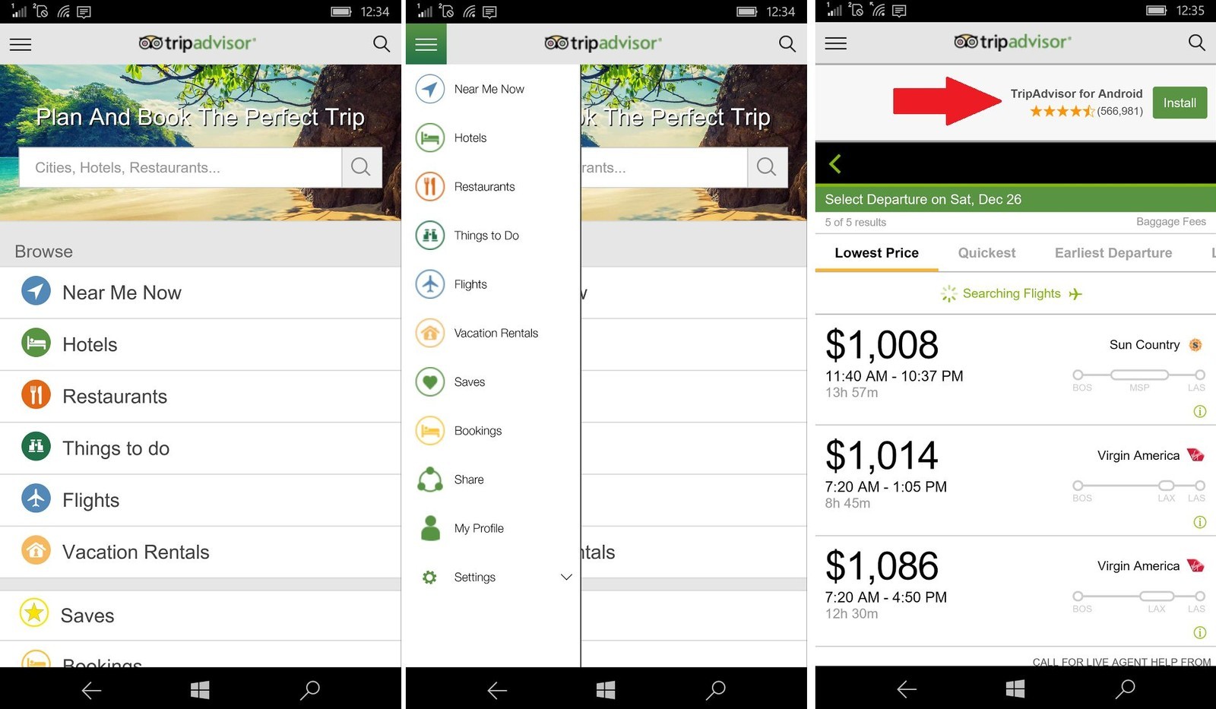The image size is (1216, 709).
Task: Open Vacation Rentals row in Browse list
Action: point(201,552)
